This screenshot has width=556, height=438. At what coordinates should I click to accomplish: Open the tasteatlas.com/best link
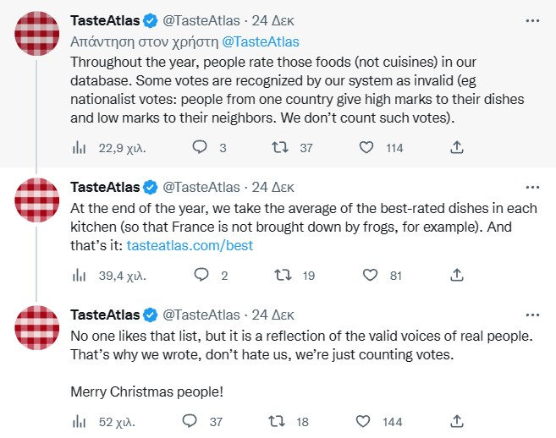point(190,245)
